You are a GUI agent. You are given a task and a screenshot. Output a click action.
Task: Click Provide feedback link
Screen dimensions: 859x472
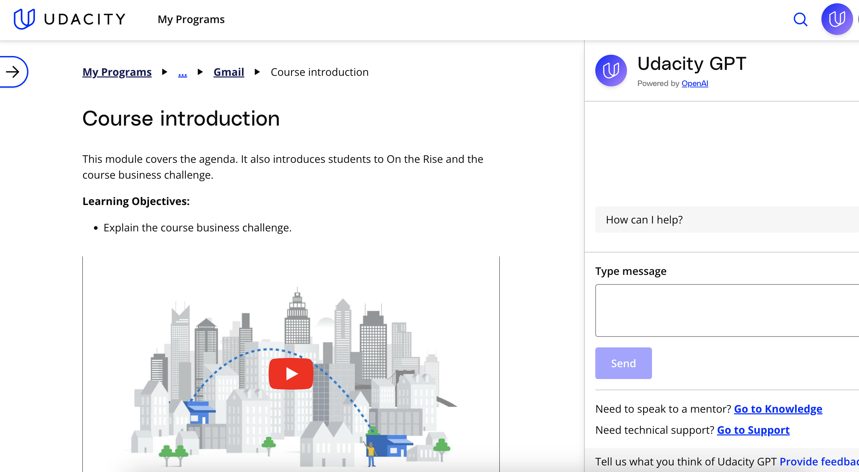[819, 461]
